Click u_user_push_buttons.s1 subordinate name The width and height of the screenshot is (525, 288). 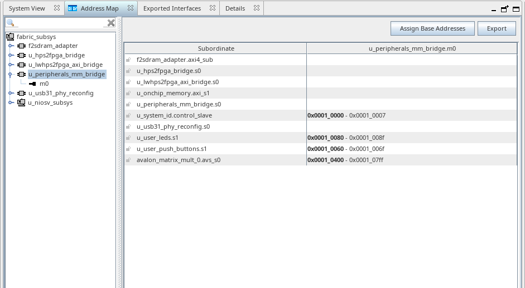(x=171, y=149)
